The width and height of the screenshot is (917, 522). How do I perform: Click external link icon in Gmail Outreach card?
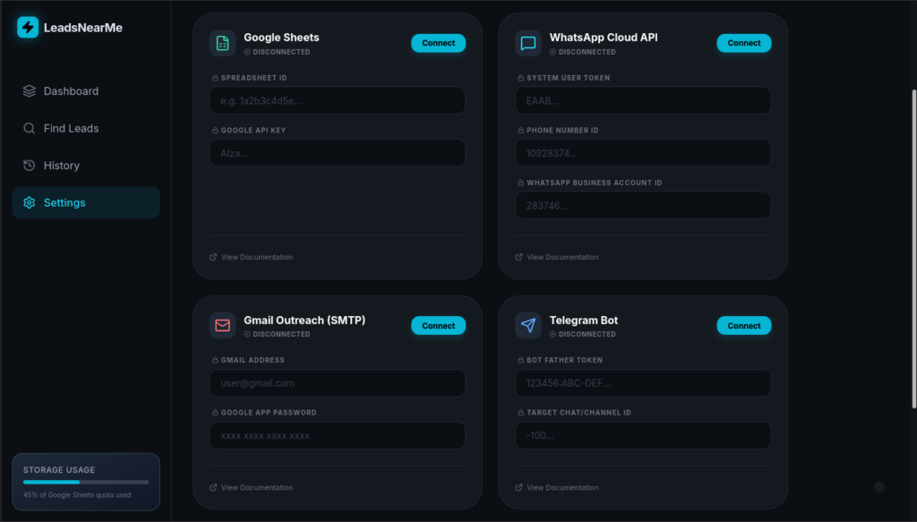213,487
